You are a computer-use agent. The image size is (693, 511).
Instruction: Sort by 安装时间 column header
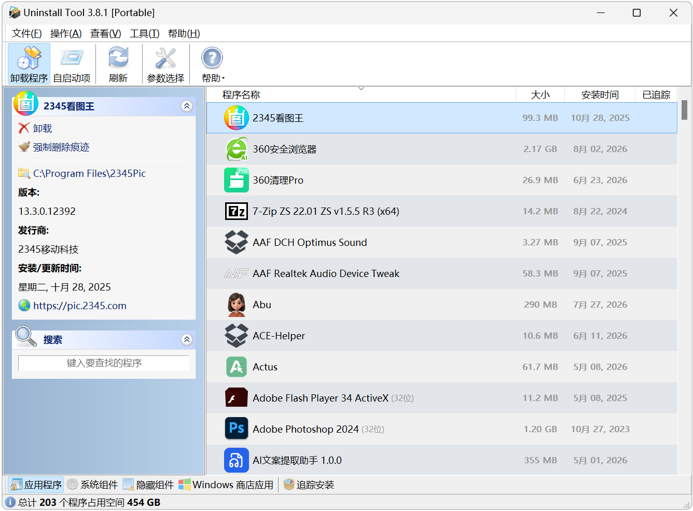pos(600,95)
